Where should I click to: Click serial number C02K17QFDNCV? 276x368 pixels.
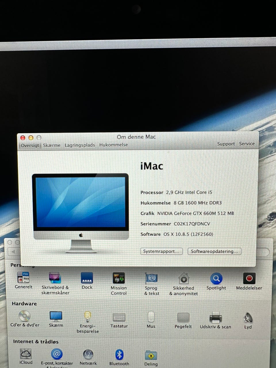point(192,224)
